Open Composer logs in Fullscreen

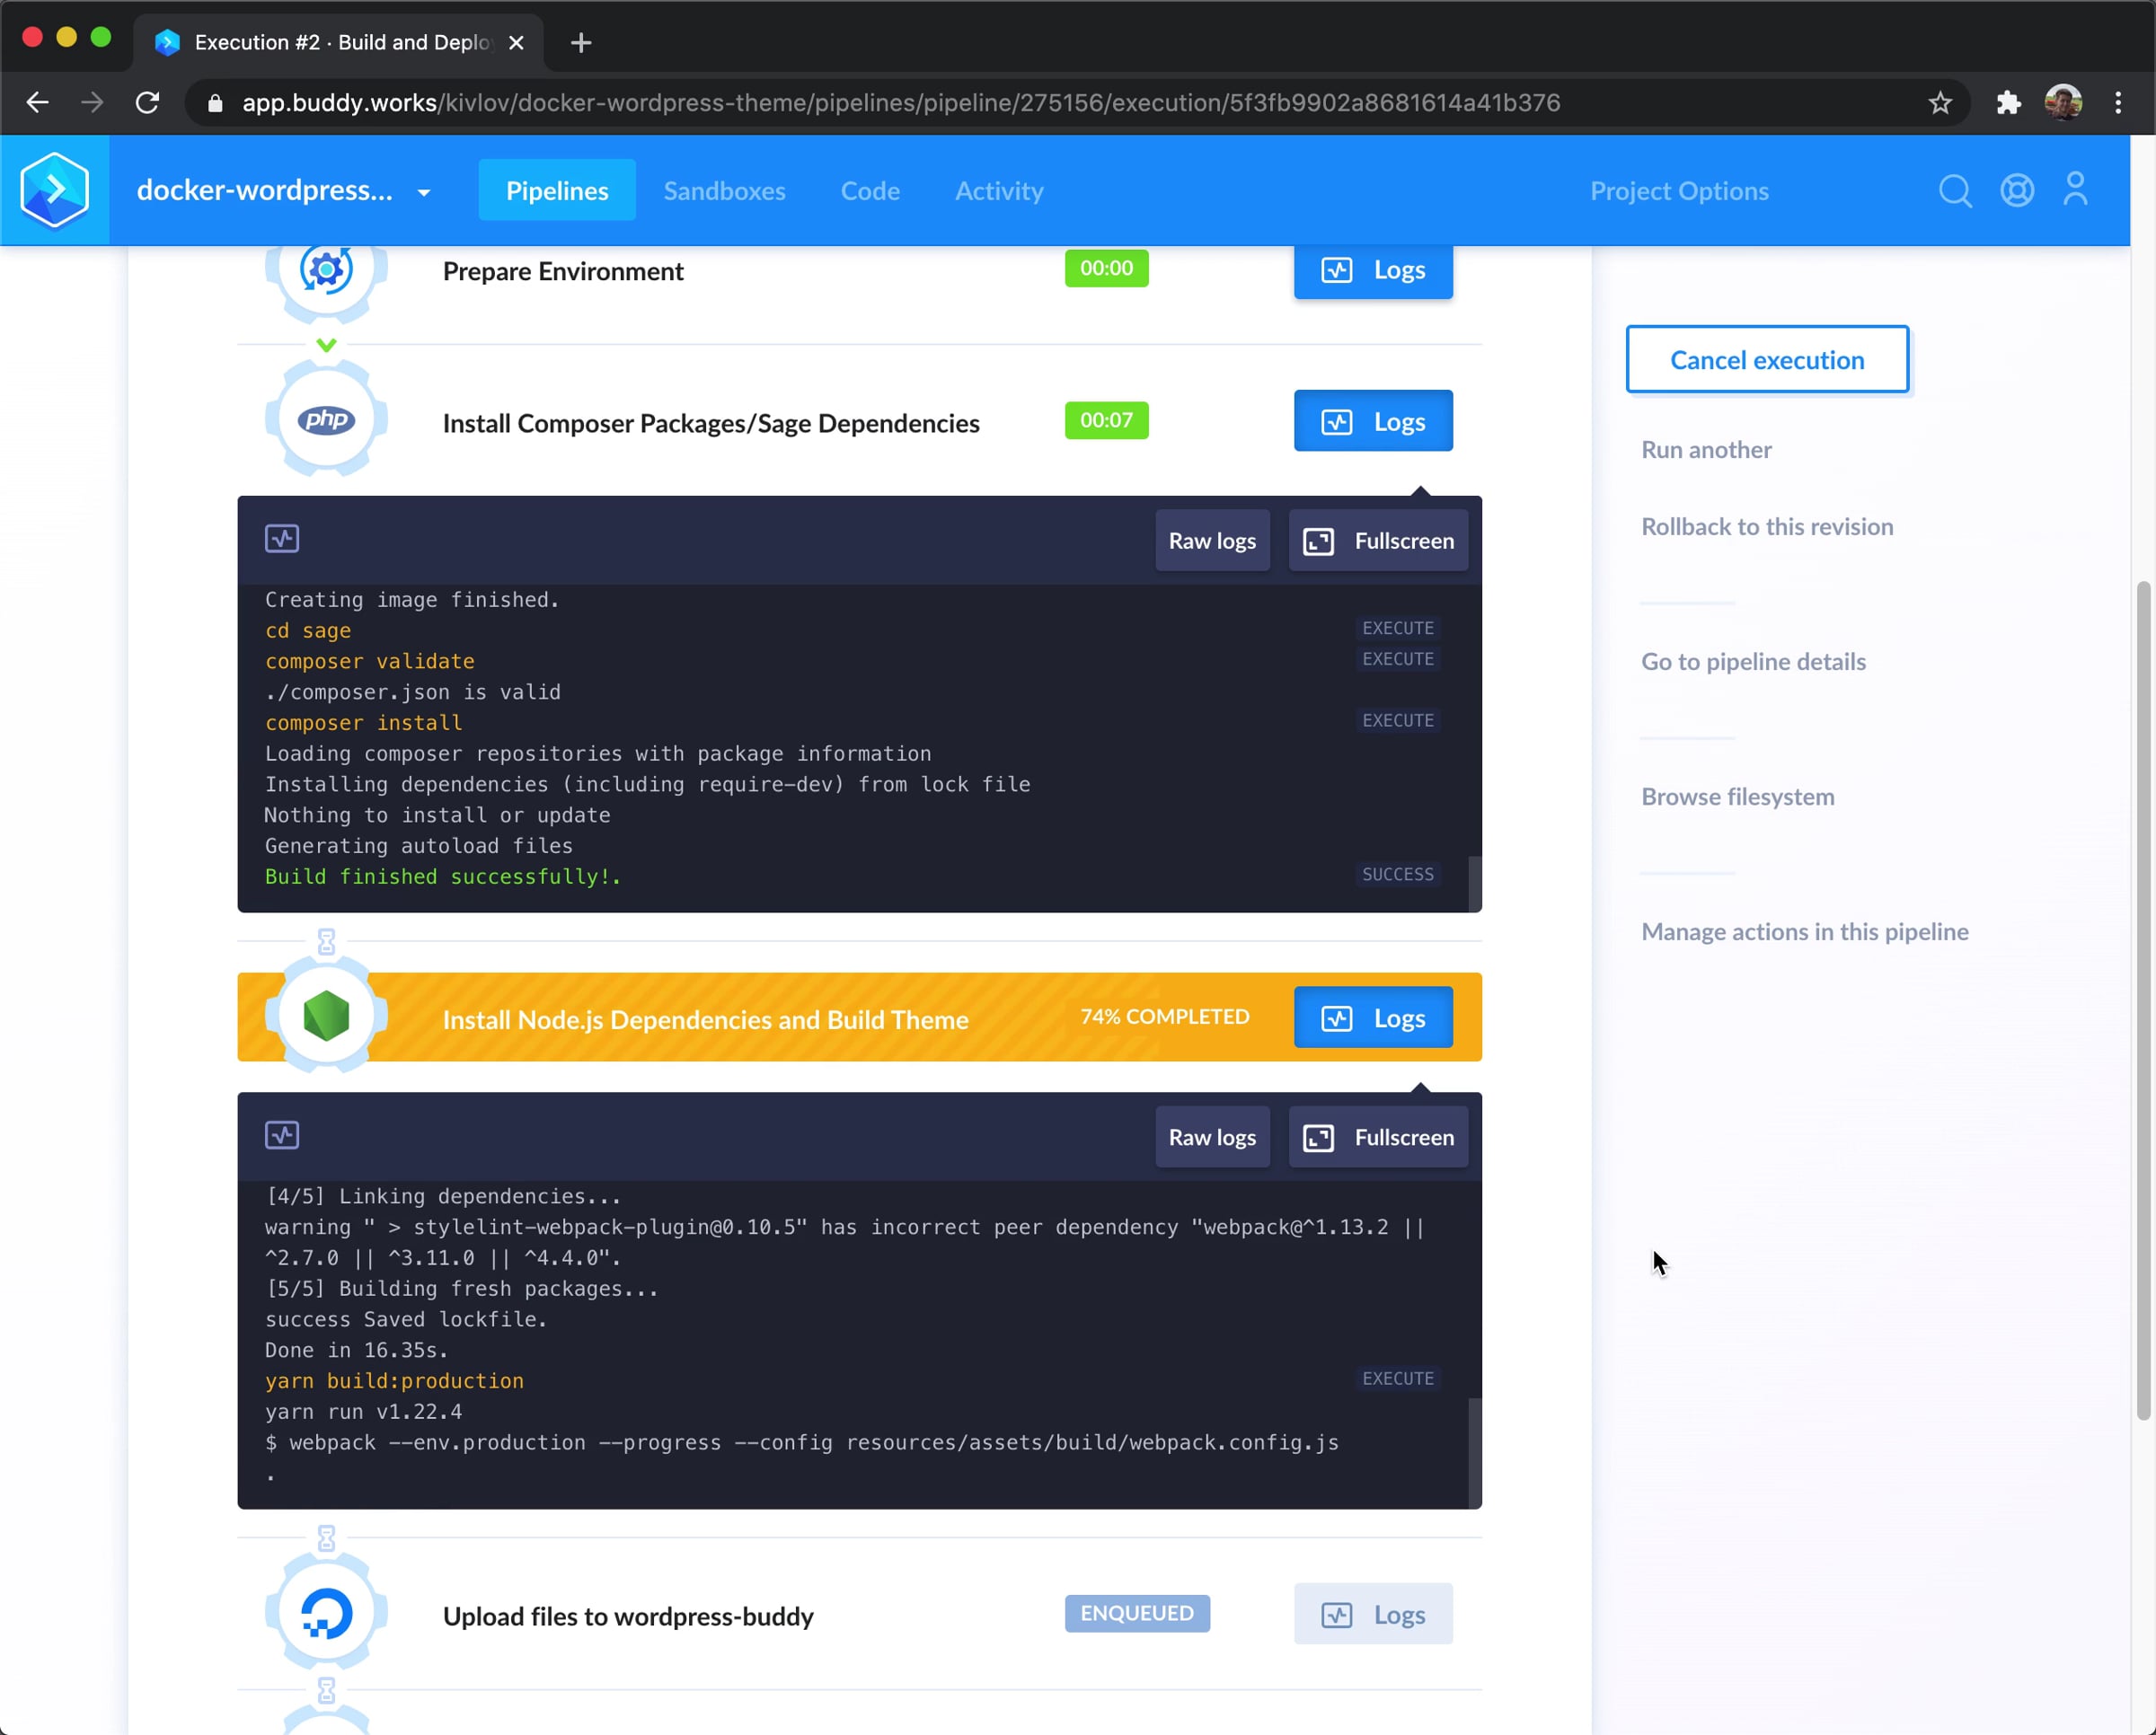point(1378,541)
